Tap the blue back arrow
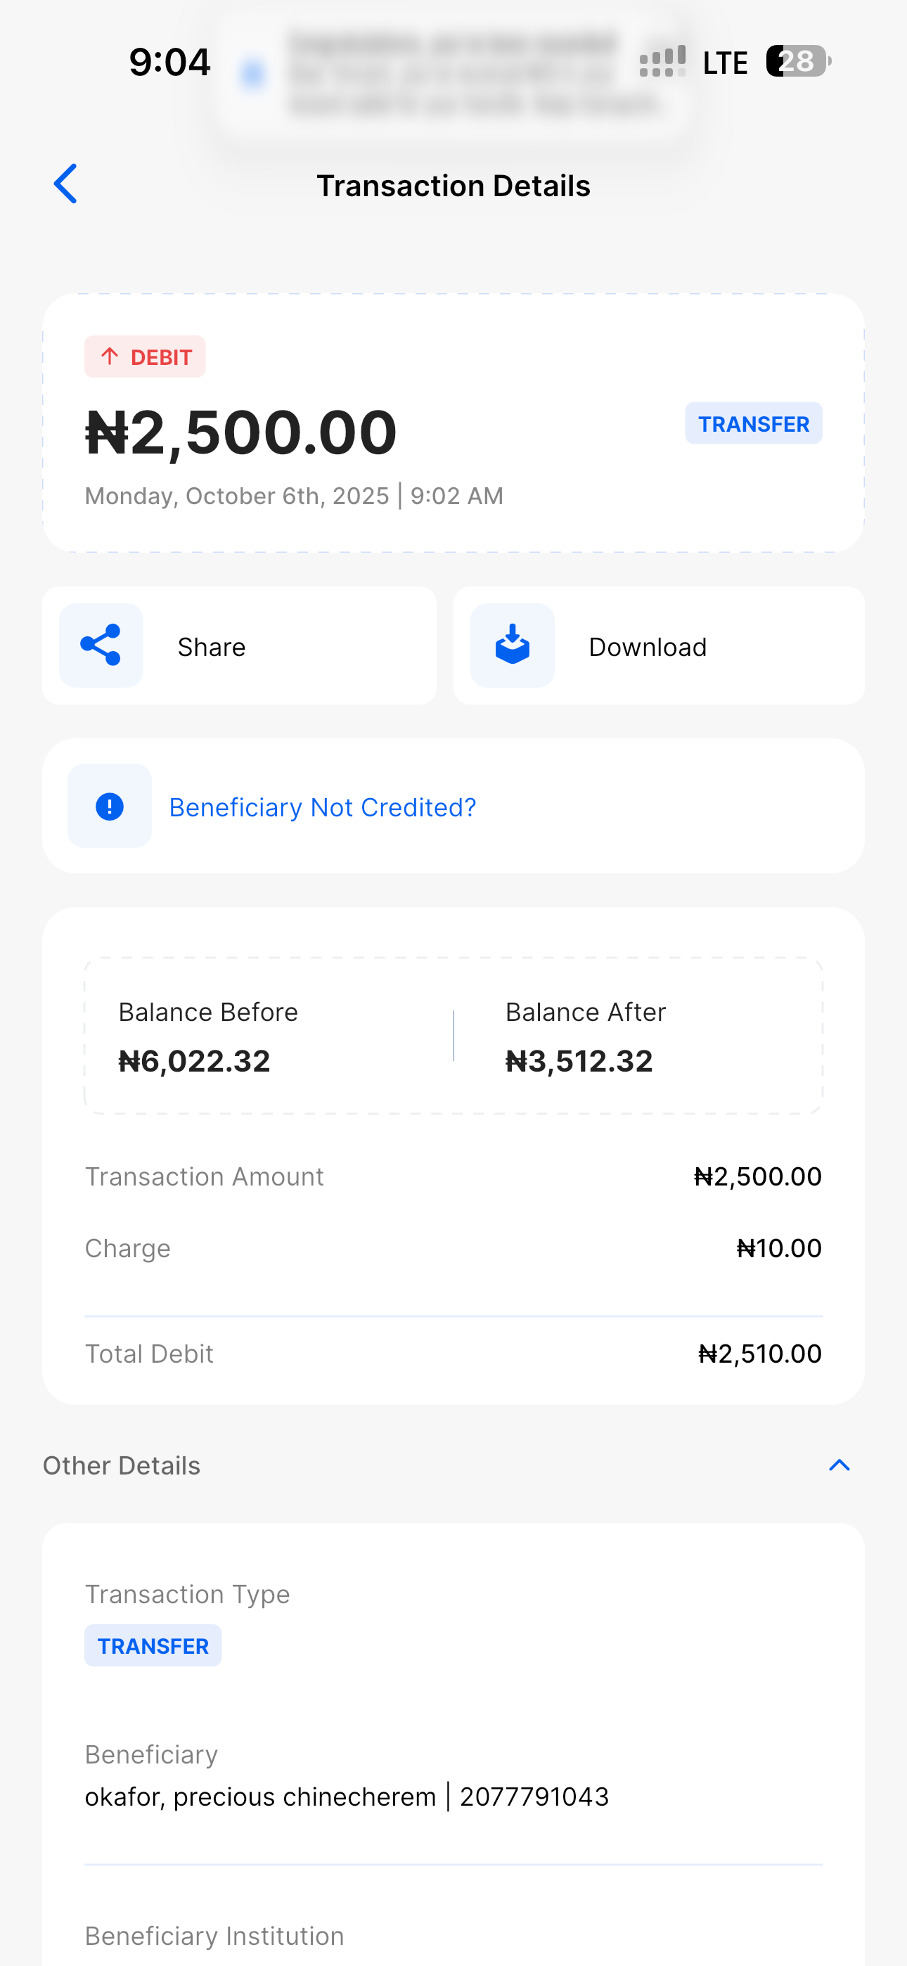This screenshot has width=907, height=1966. pyautogui.click(x=65, y=184)
